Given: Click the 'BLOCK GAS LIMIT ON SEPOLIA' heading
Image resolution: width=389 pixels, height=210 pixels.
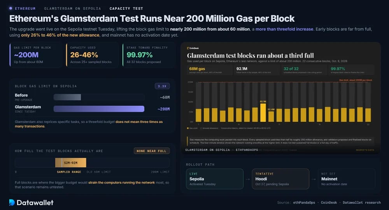Looking at the screenshot, I should 46,86.
